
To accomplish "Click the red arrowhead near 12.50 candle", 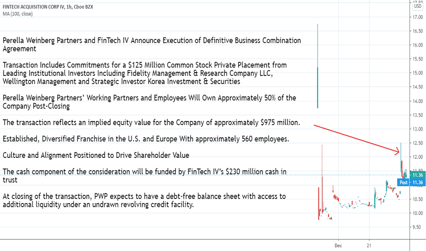I will (398, 152).
